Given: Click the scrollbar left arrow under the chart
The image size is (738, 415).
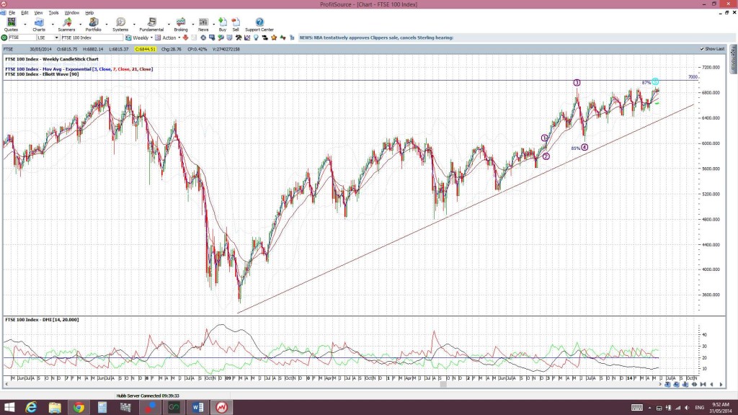Looking at the screenshot, I should (6, 385).
